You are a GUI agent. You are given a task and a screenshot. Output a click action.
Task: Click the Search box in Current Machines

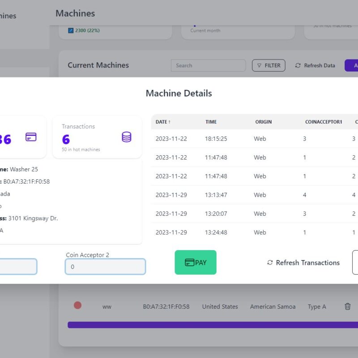[x=208, y=65]
